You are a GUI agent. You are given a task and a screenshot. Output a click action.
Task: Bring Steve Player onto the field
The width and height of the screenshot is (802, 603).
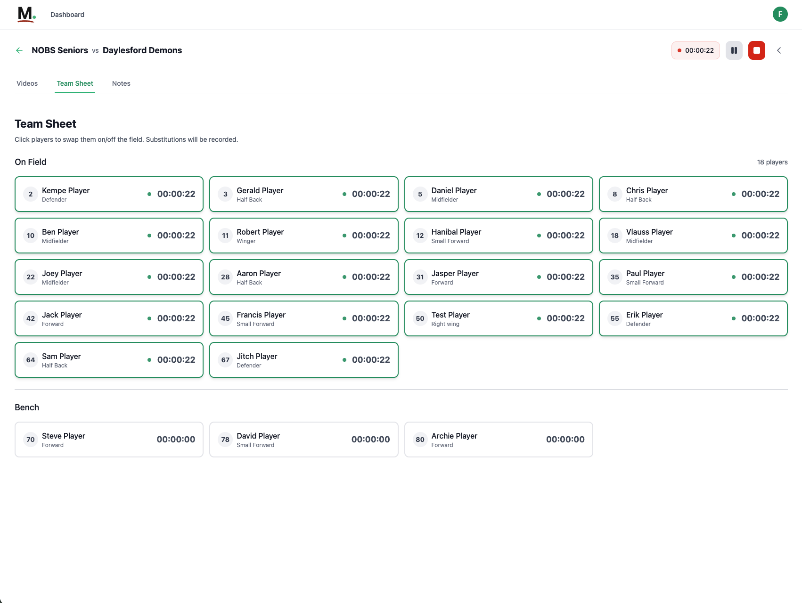tap(109, 440)
